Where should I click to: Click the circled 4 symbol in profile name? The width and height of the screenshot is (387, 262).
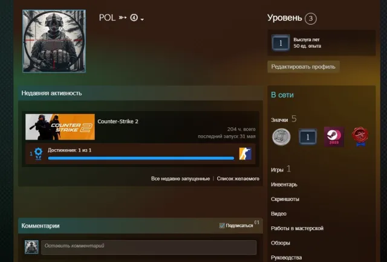(134, 18)
